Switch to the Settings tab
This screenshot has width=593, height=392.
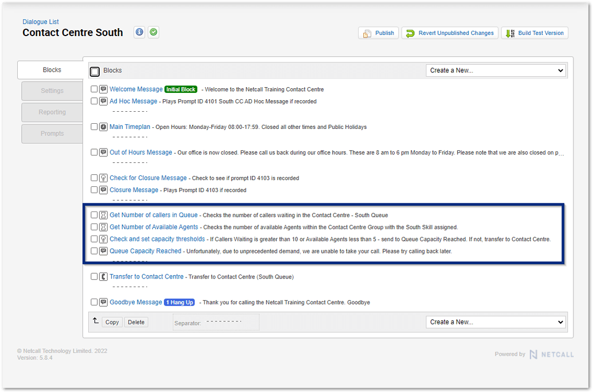point(52,91)
